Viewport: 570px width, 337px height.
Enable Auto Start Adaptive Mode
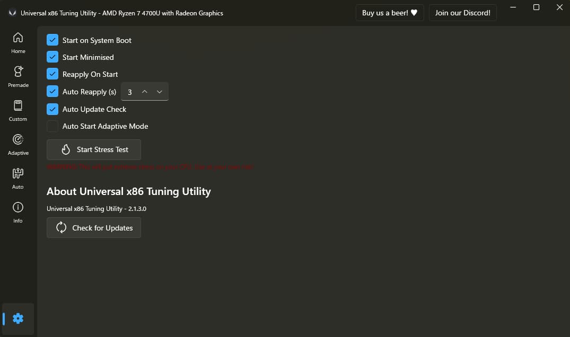52,126
